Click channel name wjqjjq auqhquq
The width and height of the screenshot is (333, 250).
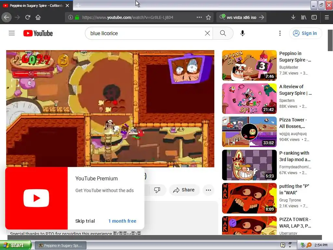point(293,133)
